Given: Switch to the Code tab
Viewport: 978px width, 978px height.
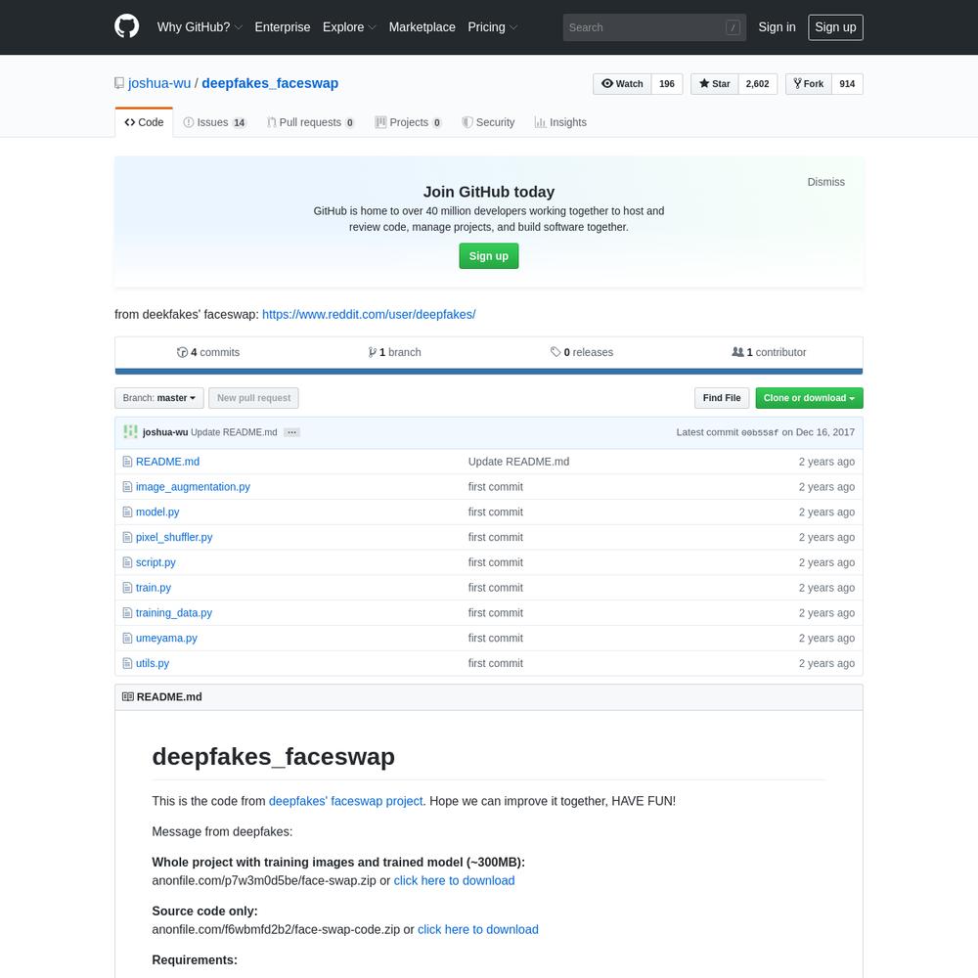Looking at the screenshot, I should click(x=144, y=122).
